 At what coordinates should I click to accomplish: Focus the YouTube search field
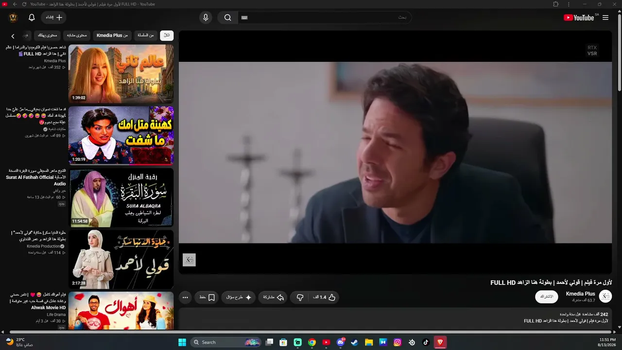pyautogui.click(x=325, y=17)
